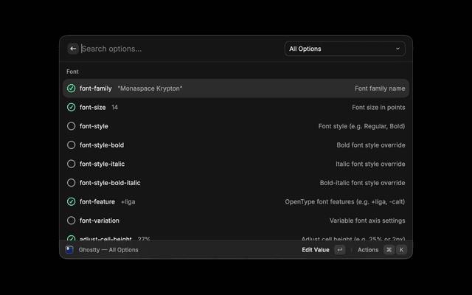Click the font-family value "Monaspace Krypton"
The height and width of the screenshot is (295, 472).
[x=150, y=88]
